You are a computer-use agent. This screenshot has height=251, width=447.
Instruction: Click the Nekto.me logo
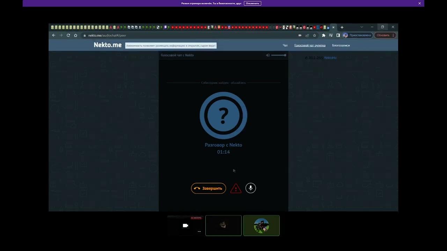108,45
